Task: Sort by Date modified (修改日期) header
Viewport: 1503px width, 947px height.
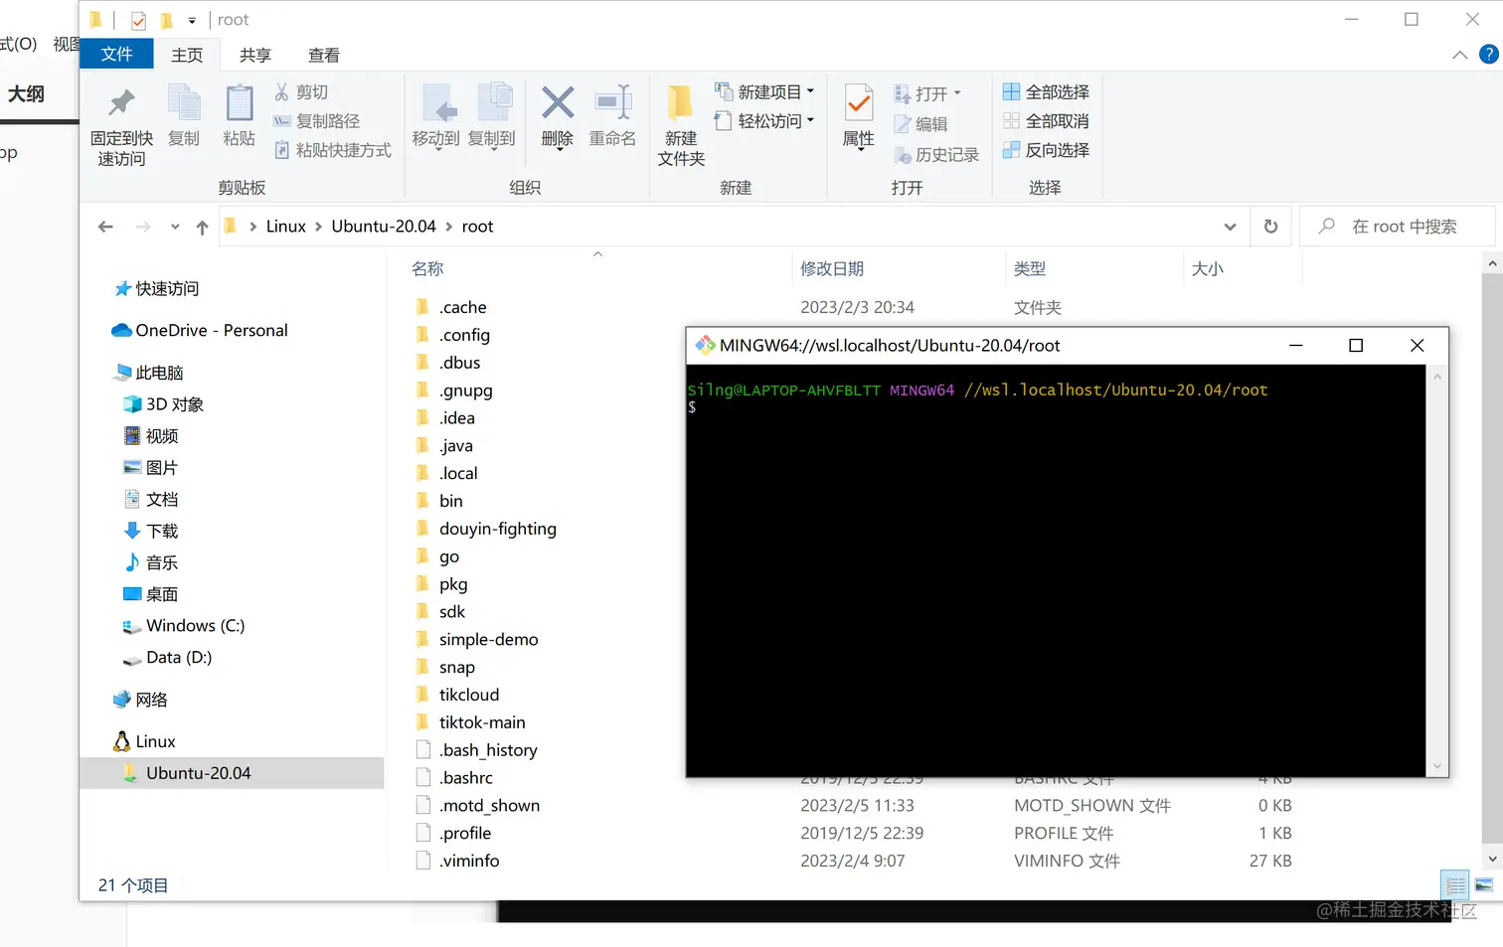Action: coord(832,268)
